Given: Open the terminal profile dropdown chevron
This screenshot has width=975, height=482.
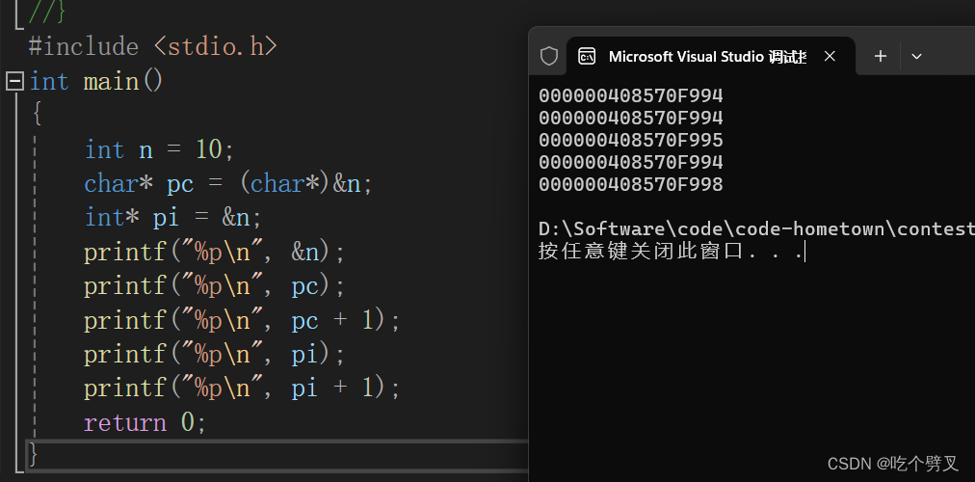Looking at the screenshot, I should point(916,57).
